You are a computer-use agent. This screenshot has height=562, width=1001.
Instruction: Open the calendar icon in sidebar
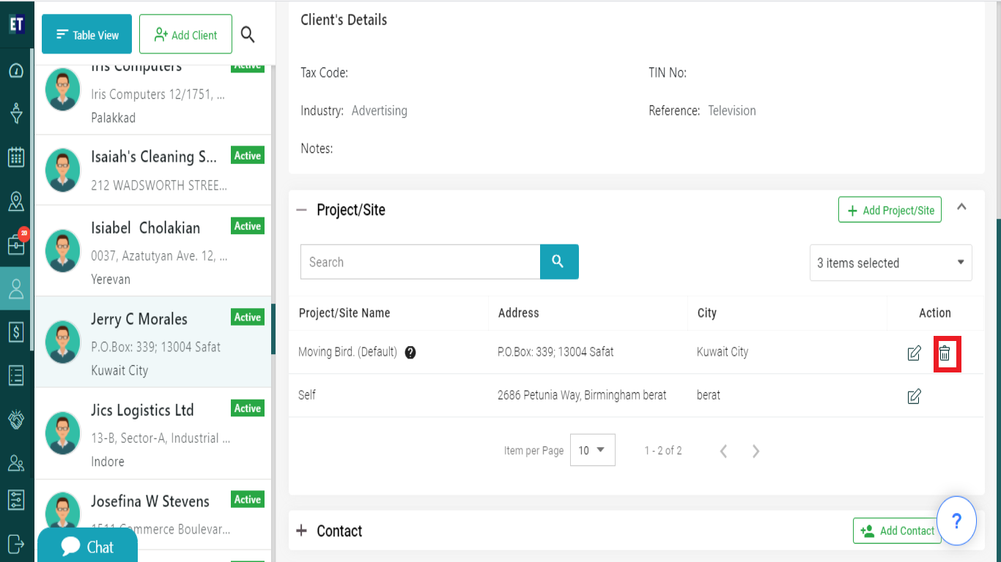tap(16, 157)
